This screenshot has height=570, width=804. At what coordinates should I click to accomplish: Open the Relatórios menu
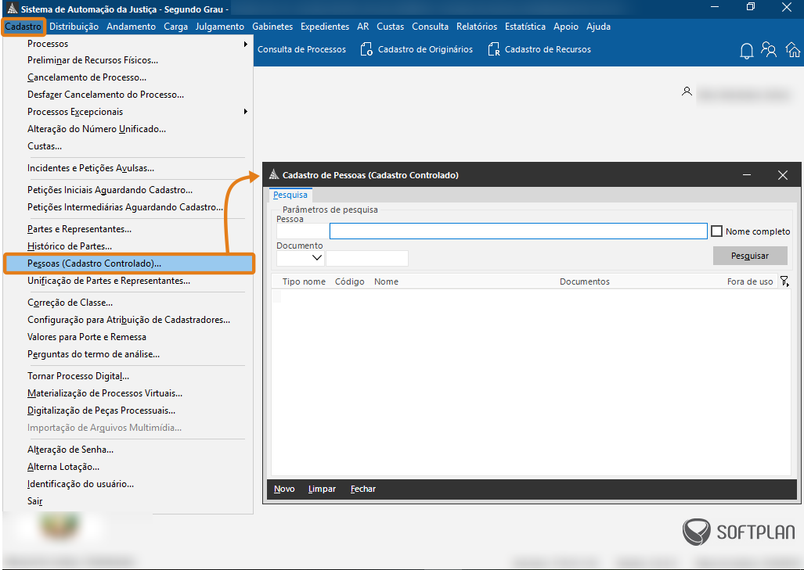tap(476, 27)
